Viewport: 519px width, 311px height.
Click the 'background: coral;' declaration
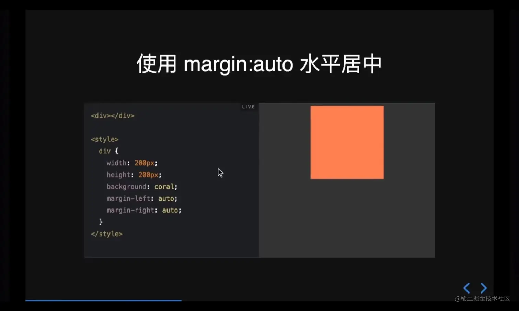(x=142, y=187)
